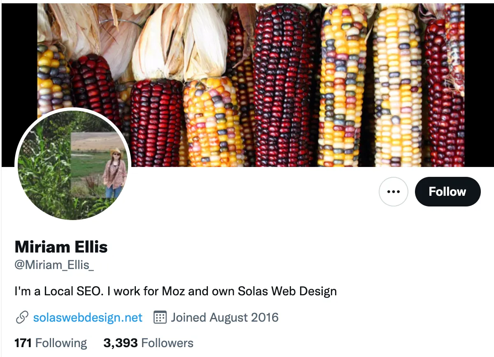
Task: View the Following list label
Action: [x=61, y=343]
